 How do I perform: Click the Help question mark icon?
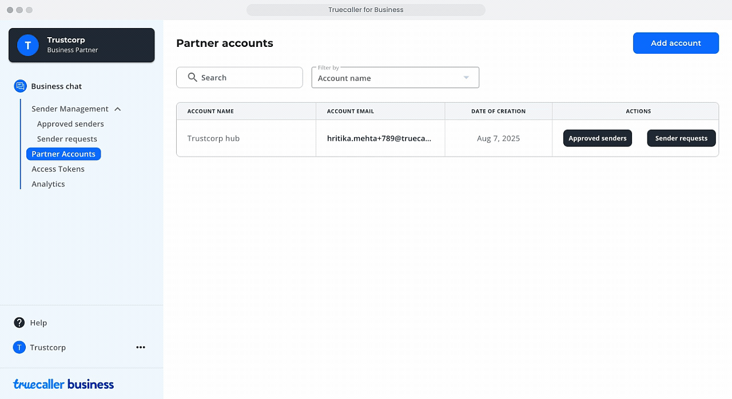(19, 323)
